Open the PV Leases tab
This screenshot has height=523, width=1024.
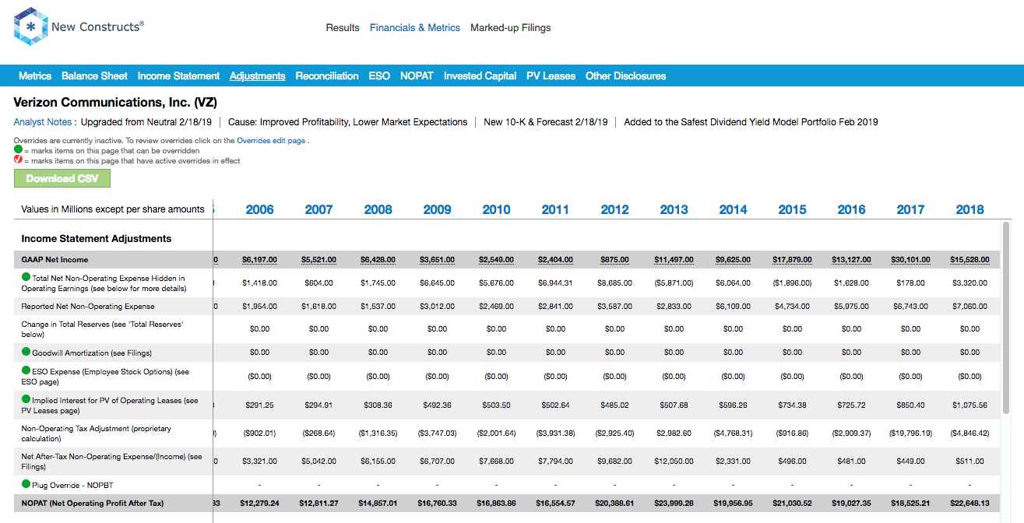(551, 75)
